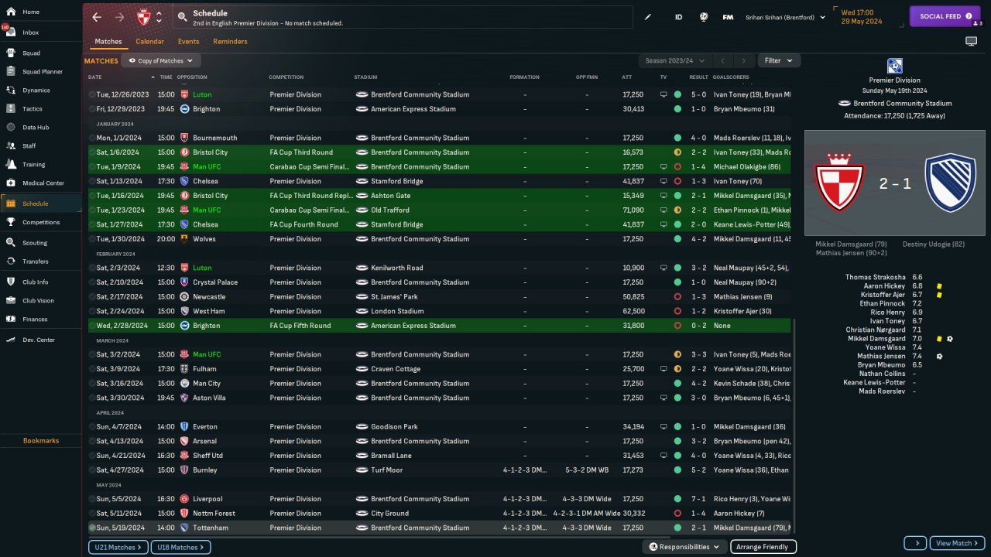
Task: Click Nathan Collins in ratings list
Action: [x=882, y=374]
